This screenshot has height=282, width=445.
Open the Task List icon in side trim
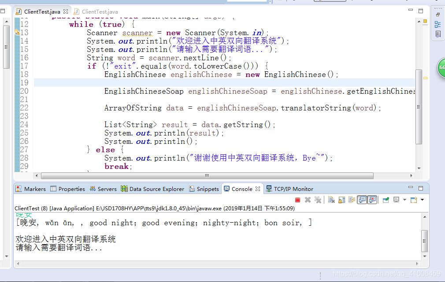[x=438, y=34]
